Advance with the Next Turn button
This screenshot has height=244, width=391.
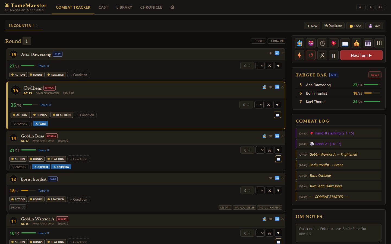pos(361,55)
